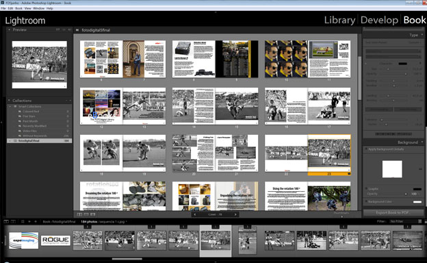Select the ROGUE logo filmstrip thumbnail
The width and height of the screenshot is (427, 263).
coord(56,240)
